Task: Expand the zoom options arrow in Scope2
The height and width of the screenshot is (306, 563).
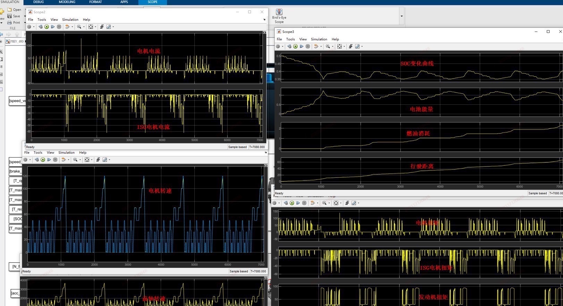Action: click(84, 27)
